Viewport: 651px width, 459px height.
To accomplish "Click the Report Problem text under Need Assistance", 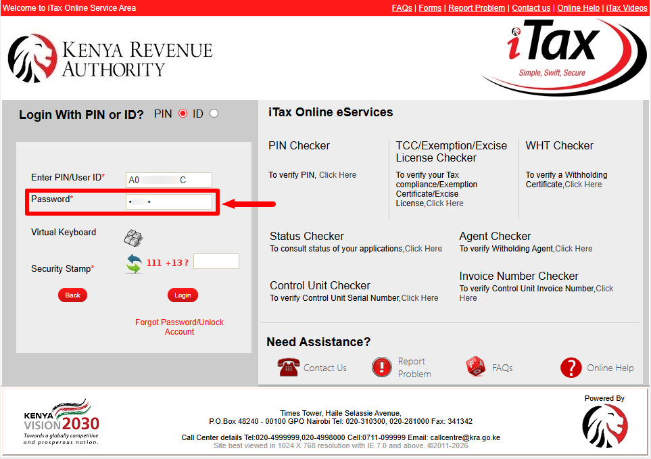I will point(414,368).
